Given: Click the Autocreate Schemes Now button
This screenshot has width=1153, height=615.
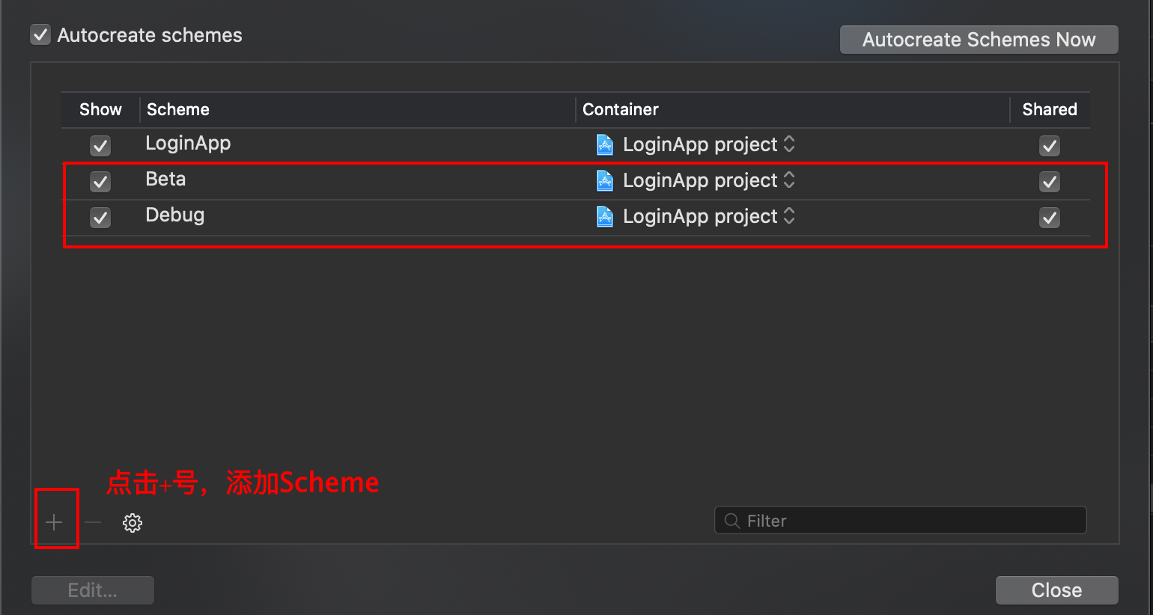Looking at the screenshot, I should click(979, 40).
